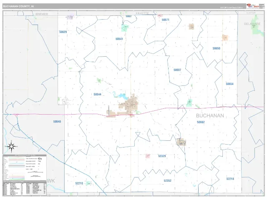This screenshot has width=267, height=200.
Task: Click the BREMER county label
Action: (x=42, y=14)
